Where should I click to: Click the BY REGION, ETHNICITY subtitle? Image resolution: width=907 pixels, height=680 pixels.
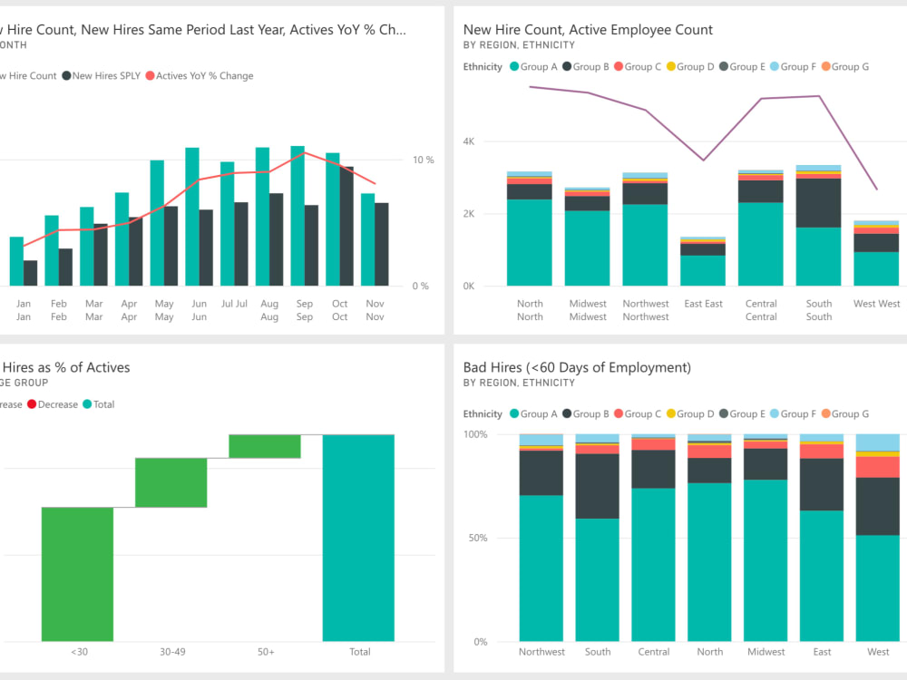click(x=519, y=44)
